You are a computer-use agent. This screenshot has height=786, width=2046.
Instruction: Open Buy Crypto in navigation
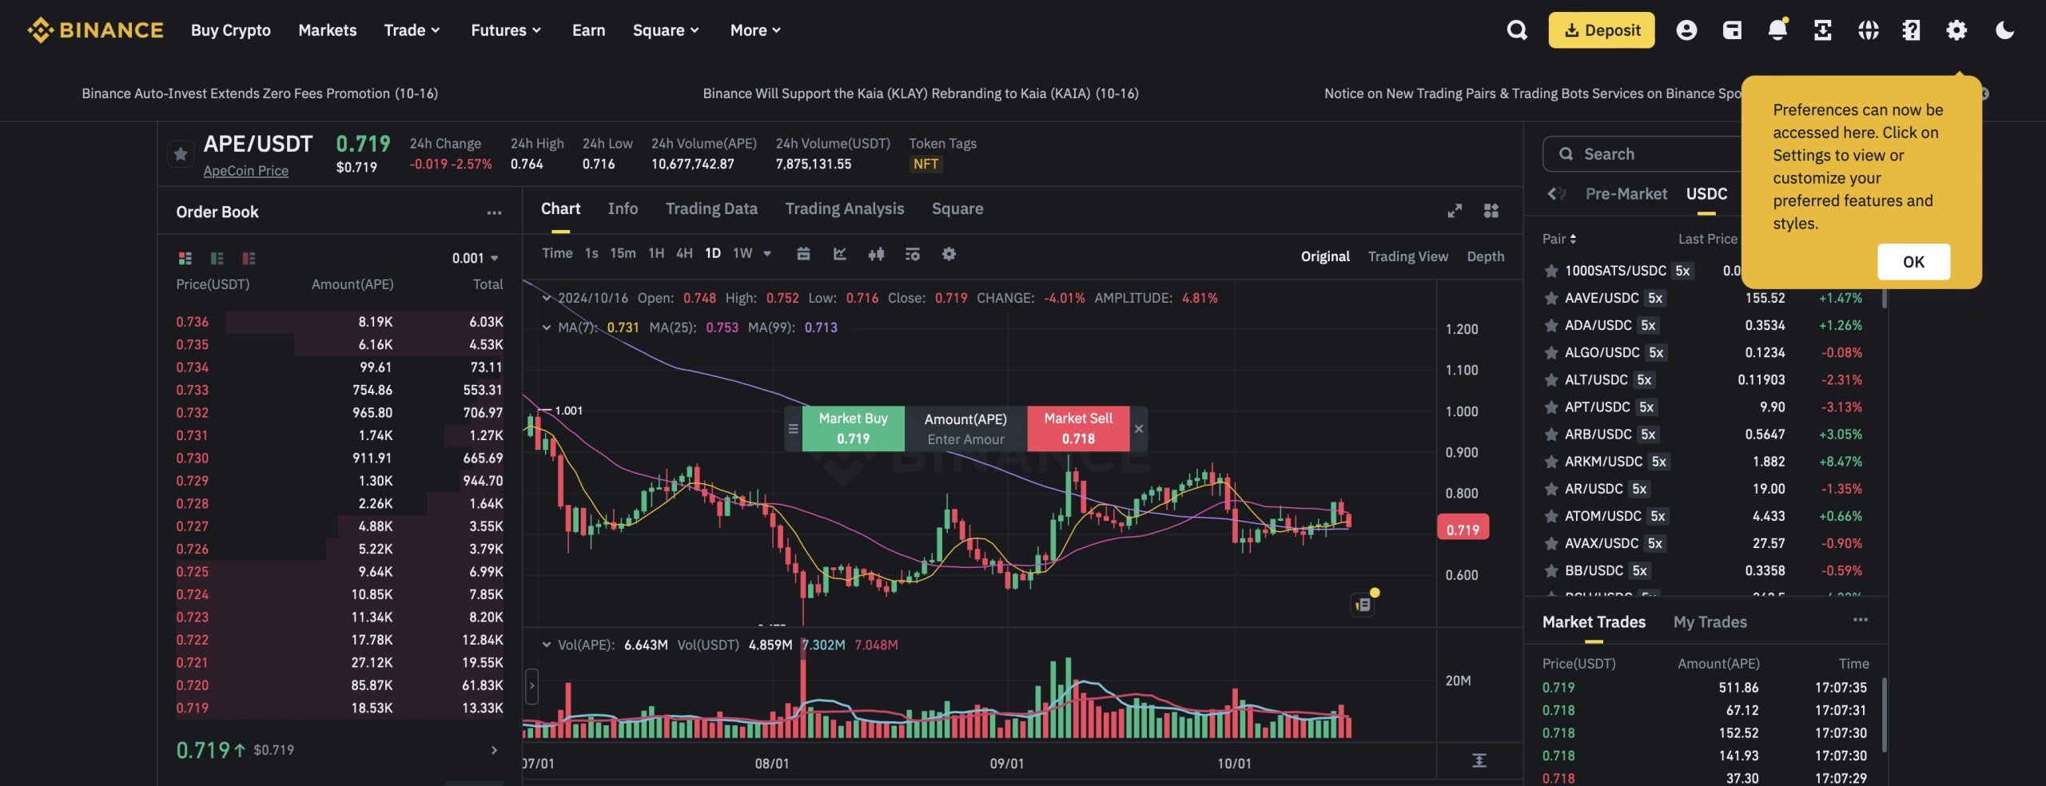coord(230,30)
